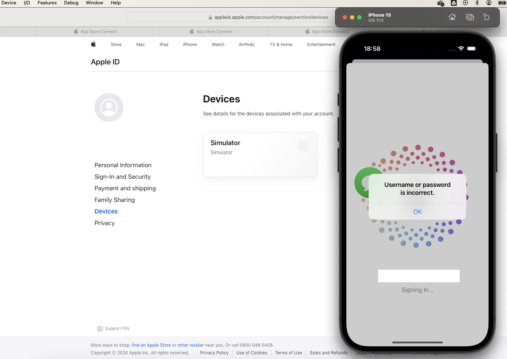Open the Privacy section

coord(105,223)
